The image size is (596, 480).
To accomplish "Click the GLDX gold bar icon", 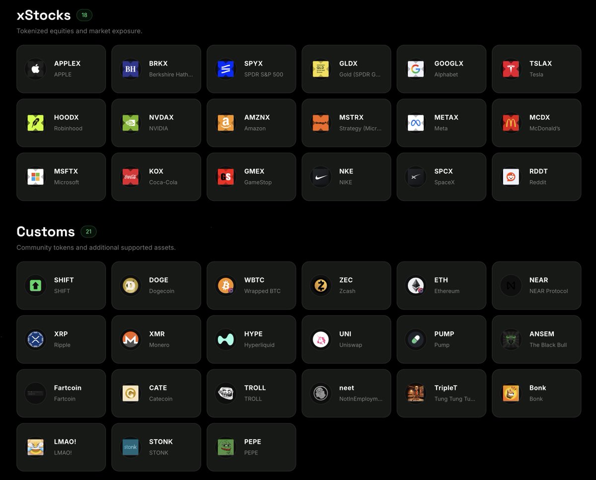I will pos(320,69).
